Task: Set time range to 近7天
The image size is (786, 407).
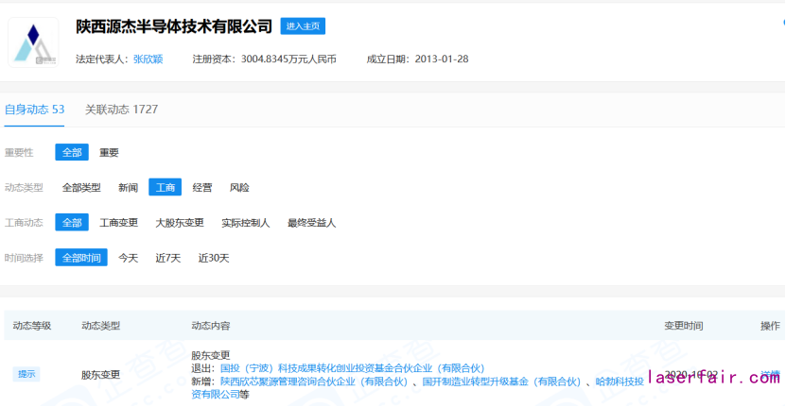Action: pos(168,258)
